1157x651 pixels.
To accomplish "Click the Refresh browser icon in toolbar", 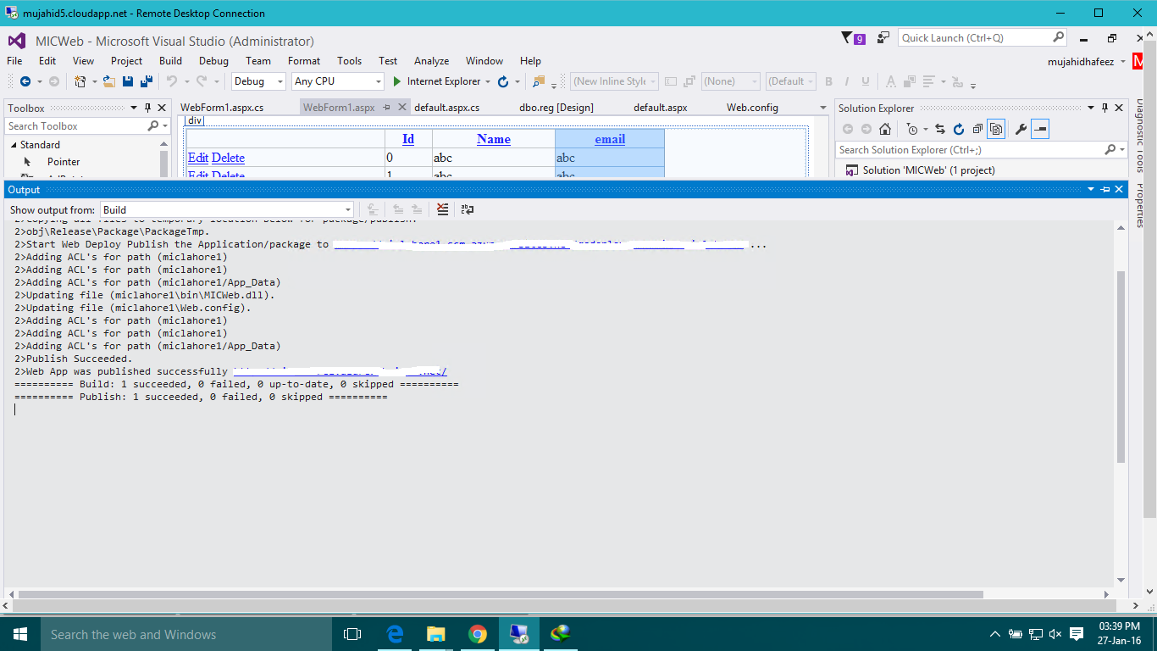I will point(503,81).
